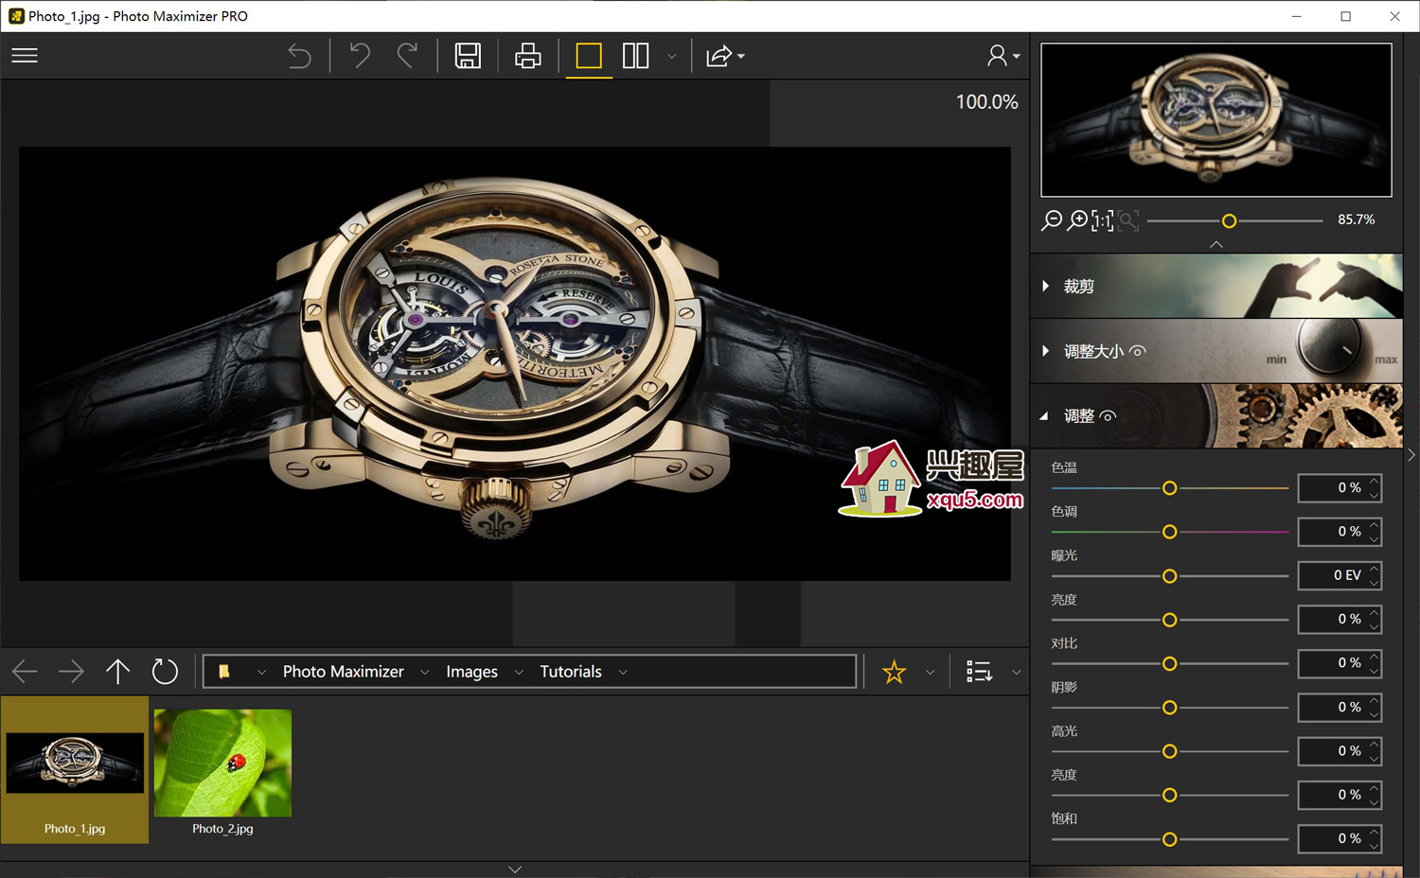Click the 曝光 exposure slider handle

pyautogui.click(x=1170, y=576)
